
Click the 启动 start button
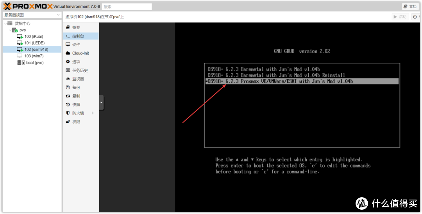[400, 17]
